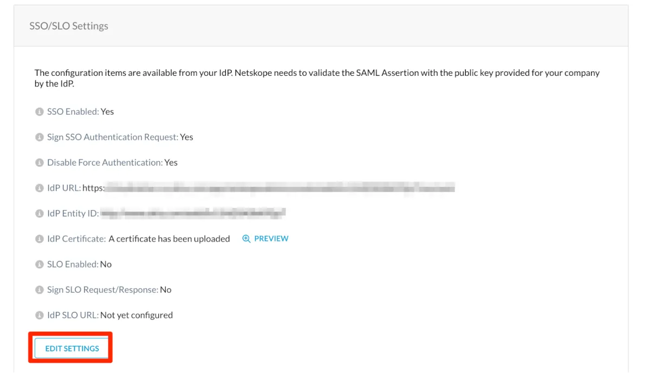
Task: Click the SLO Enabled "No" value
Action: (106, 264)
